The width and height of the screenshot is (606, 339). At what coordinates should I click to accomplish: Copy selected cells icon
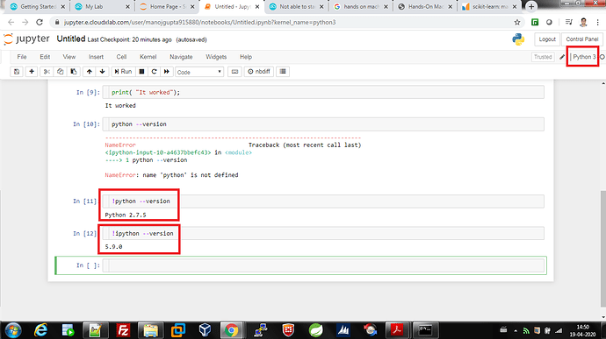coord(60,72)
